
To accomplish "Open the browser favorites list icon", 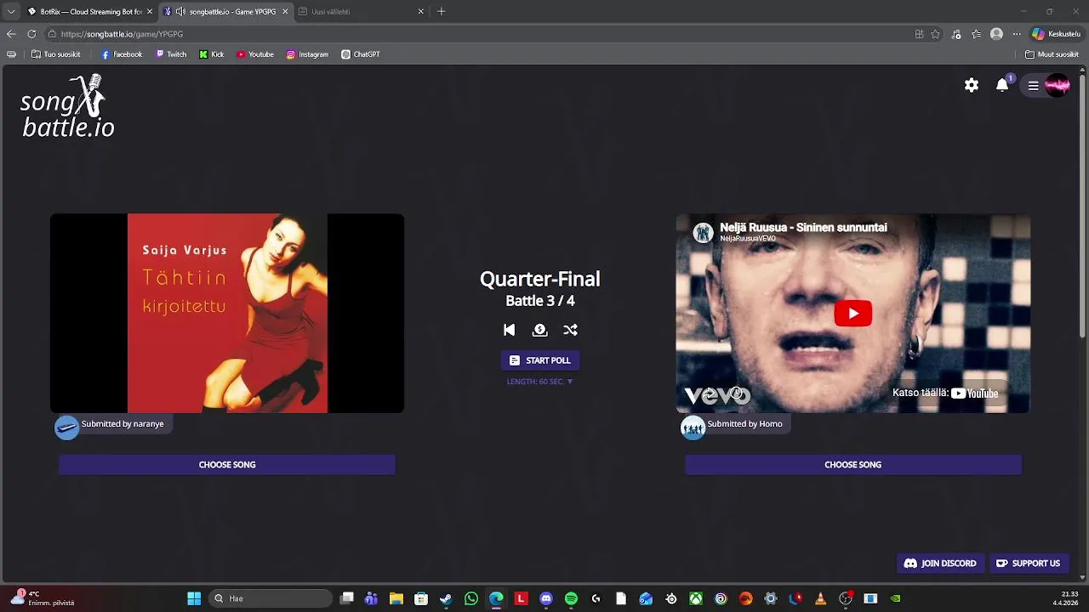I will (976, 34).
